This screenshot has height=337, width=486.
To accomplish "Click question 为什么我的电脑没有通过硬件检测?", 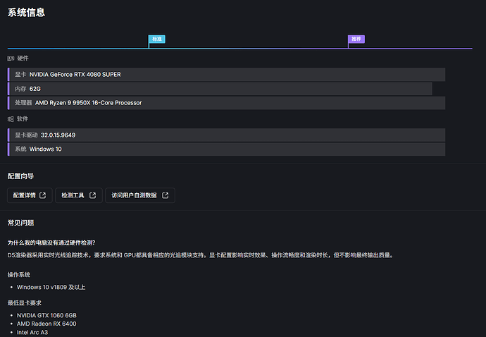I will tap(51, 243).
